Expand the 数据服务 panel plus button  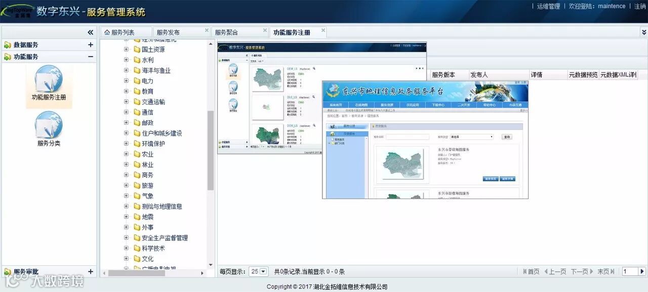(x=91, y=45)
